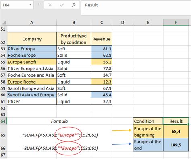Screen dimensions: 191x159
Task: Select column D header
Action: tap(122, 23)
